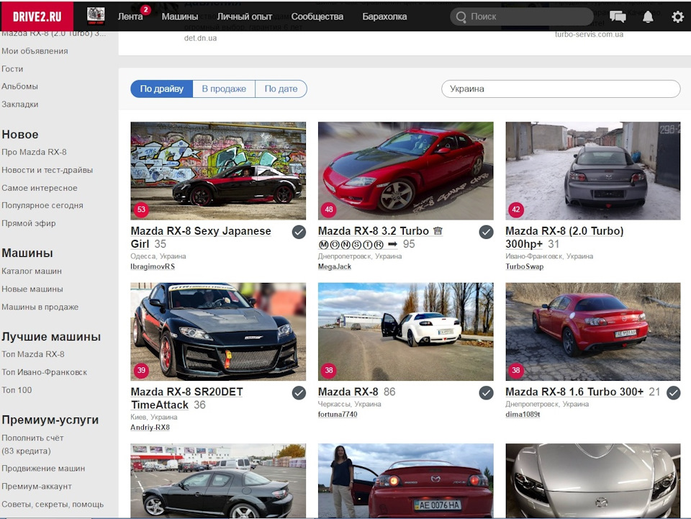Open the settings gear icon

click(x=677, y=17)
